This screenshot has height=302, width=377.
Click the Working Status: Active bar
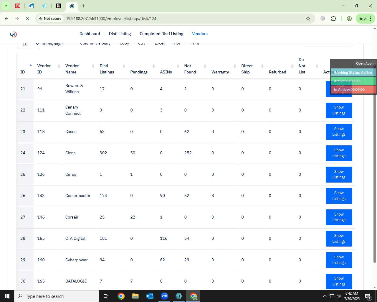[x=353, y=73]
